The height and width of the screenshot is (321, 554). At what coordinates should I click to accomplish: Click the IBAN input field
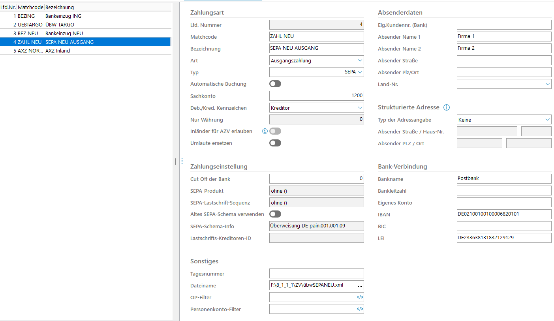tap(504, 214)
